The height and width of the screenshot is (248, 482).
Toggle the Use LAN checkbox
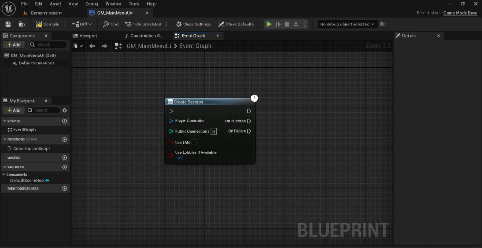point(194,142)
